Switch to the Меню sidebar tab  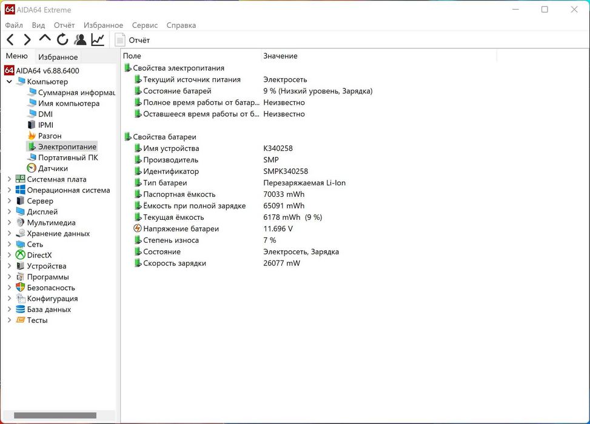(x=17, y=56)
